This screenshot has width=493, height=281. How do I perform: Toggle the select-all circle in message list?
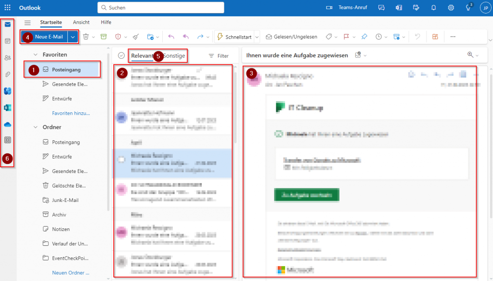coord(121,56)
